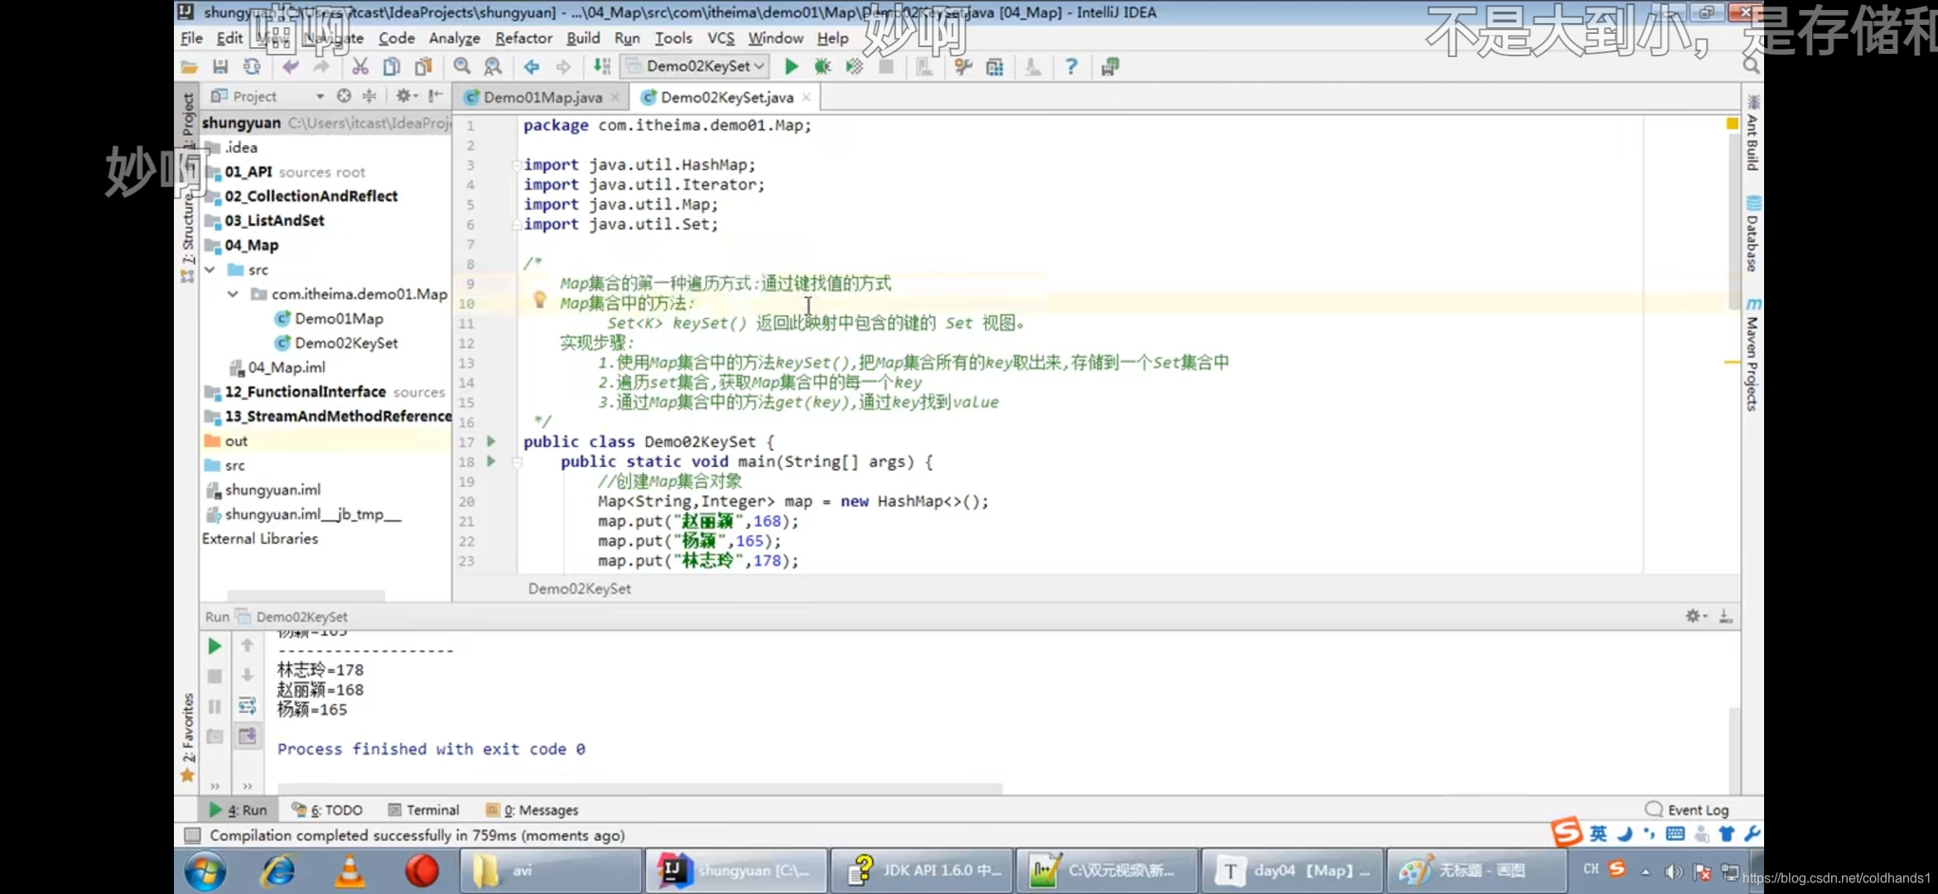This screenshot has width=1938, height=894.
Task: Click the Cut scissors icon
Action: coord(360,67)
